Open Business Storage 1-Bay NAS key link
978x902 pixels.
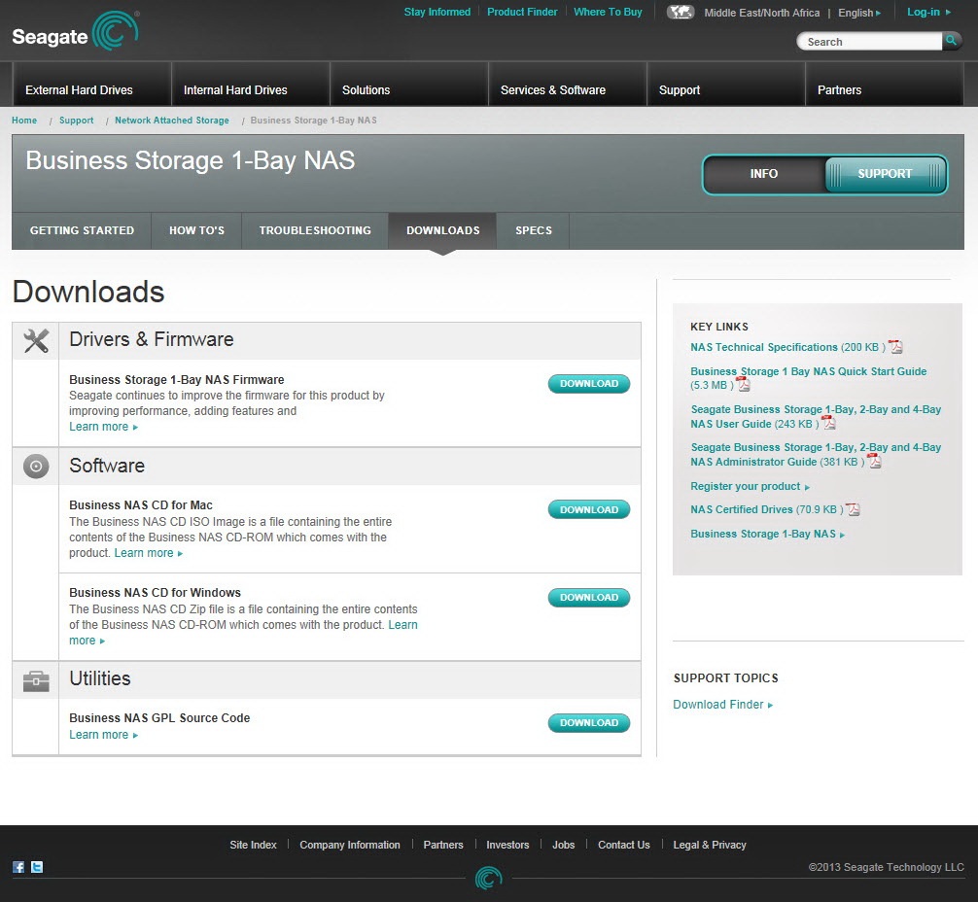(x=767, y=534)
